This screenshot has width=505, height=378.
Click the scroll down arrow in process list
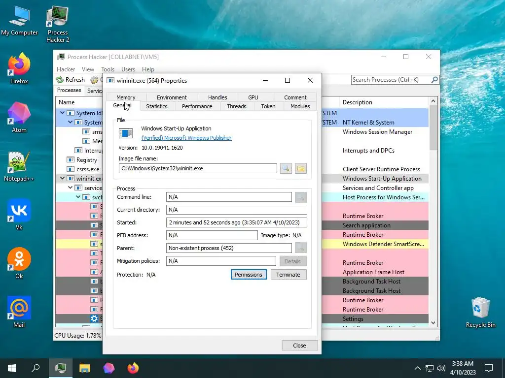[x=433, y=323]
